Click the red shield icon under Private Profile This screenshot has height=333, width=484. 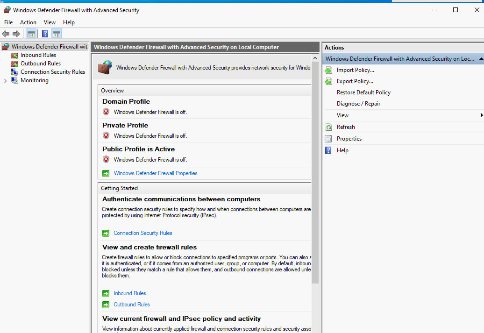pos(106,135)
